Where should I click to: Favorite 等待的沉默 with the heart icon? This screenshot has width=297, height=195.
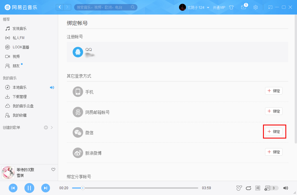53,169
